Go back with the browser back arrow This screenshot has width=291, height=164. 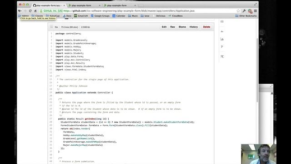click(x=20, y=11)
